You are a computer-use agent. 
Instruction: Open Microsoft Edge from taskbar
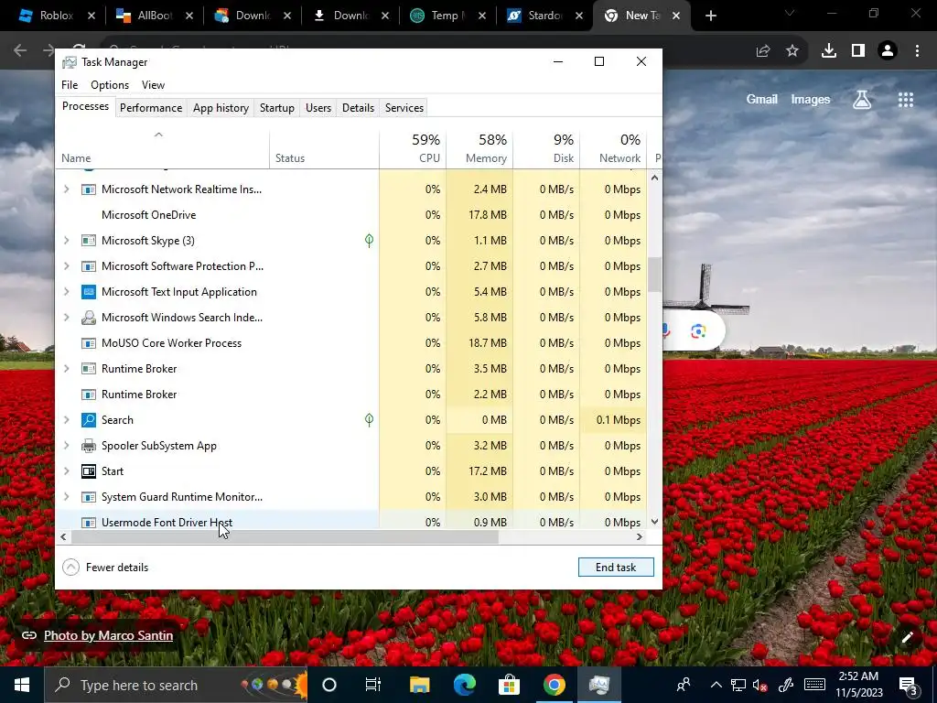pos(464,685)
